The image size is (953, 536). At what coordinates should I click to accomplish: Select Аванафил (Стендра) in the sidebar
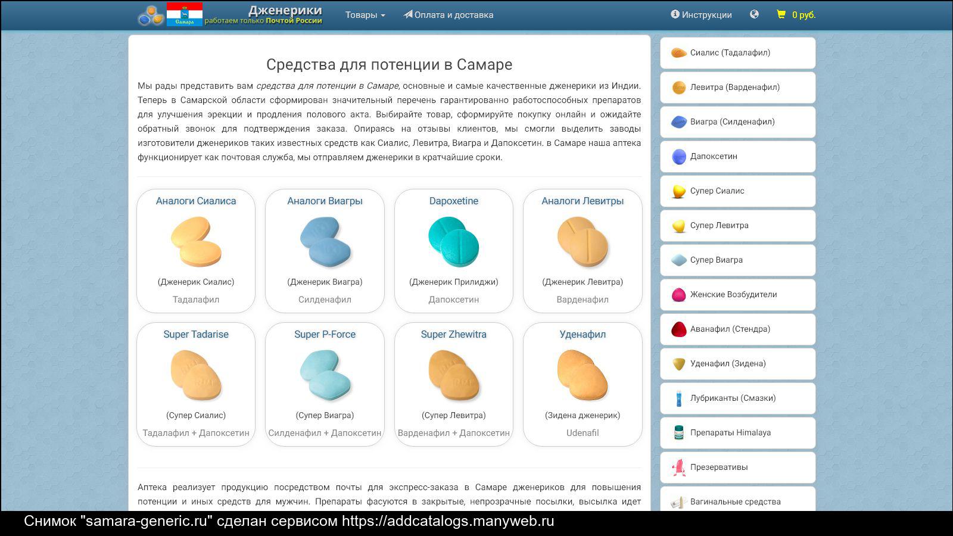pyautogui.click(x=737, y=329)
